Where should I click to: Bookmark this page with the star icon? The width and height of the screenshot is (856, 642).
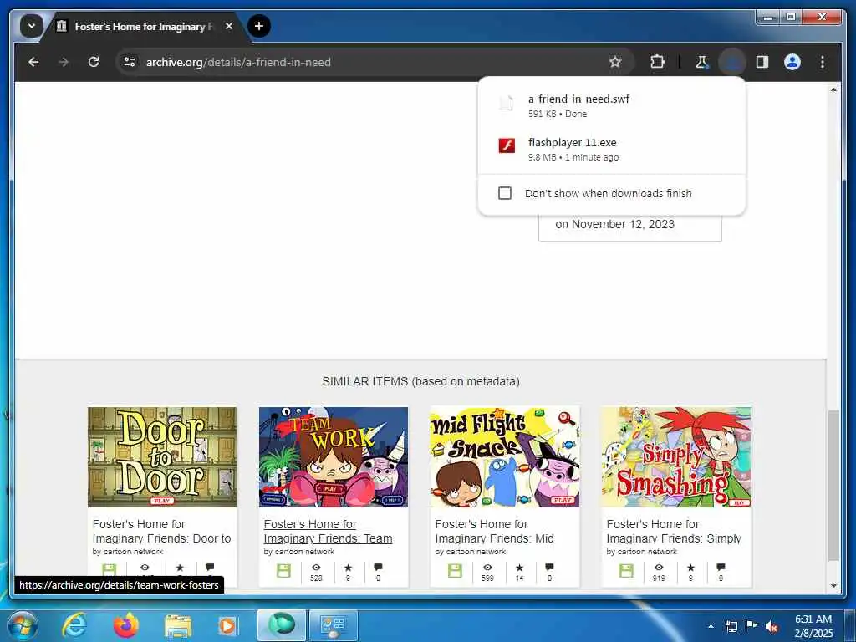coord(615,62)
